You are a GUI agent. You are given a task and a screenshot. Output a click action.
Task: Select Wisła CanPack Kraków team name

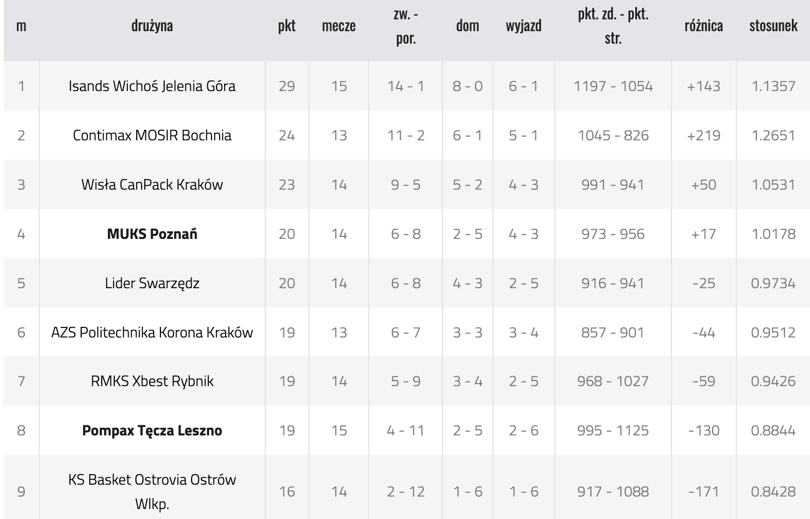152,185
